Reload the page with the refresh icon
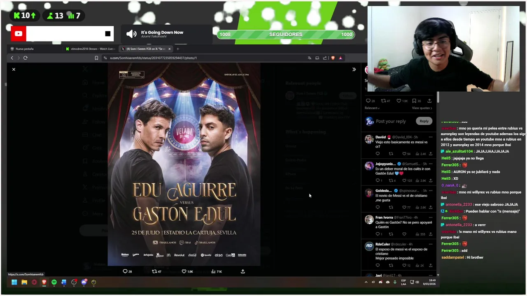 click(26, 58)
